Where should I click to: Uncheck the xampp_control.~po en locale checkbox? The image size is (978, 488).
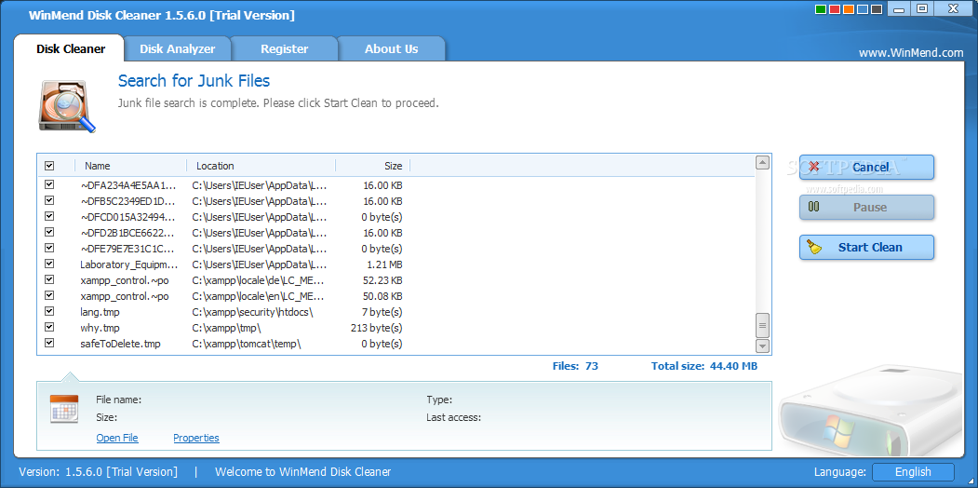(x=49, y=296)
